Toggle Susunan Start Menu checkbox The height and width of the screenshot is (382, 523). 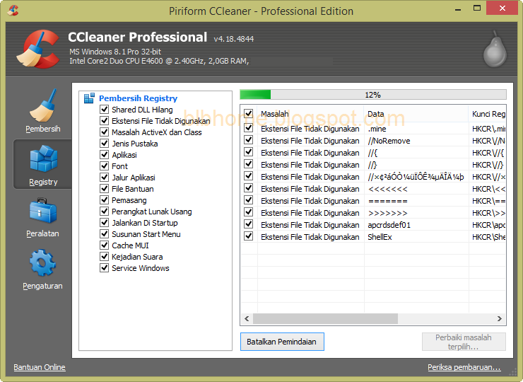[x=105, y=233]
